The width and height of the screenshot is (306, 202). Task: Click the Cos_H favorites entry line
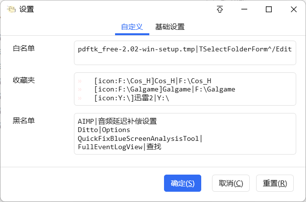tap(153, 81)
